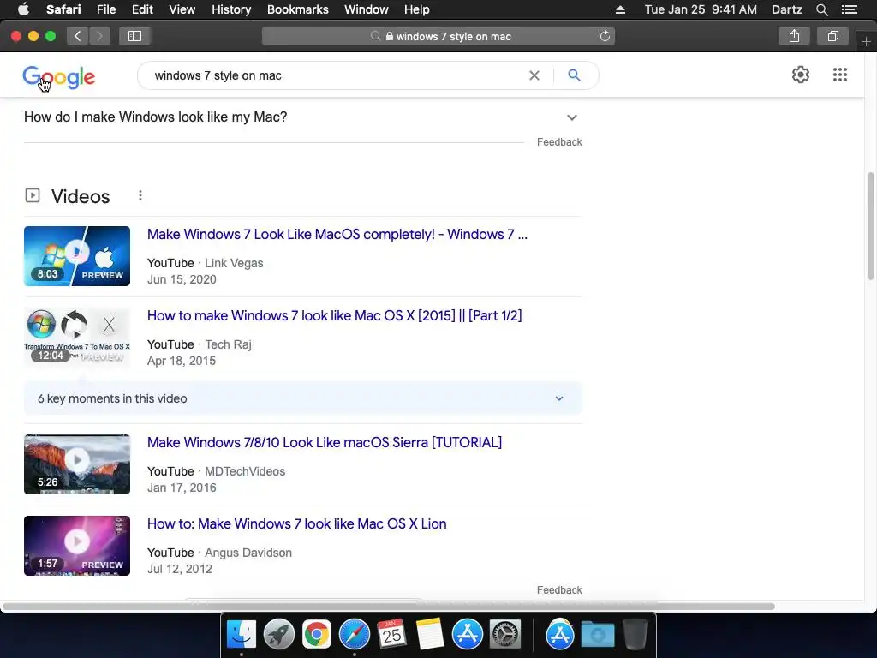Viewport: 877px width, 658px height.
Task: Open the blue App Store icon left of System Preferences
Action: point(467,635)
